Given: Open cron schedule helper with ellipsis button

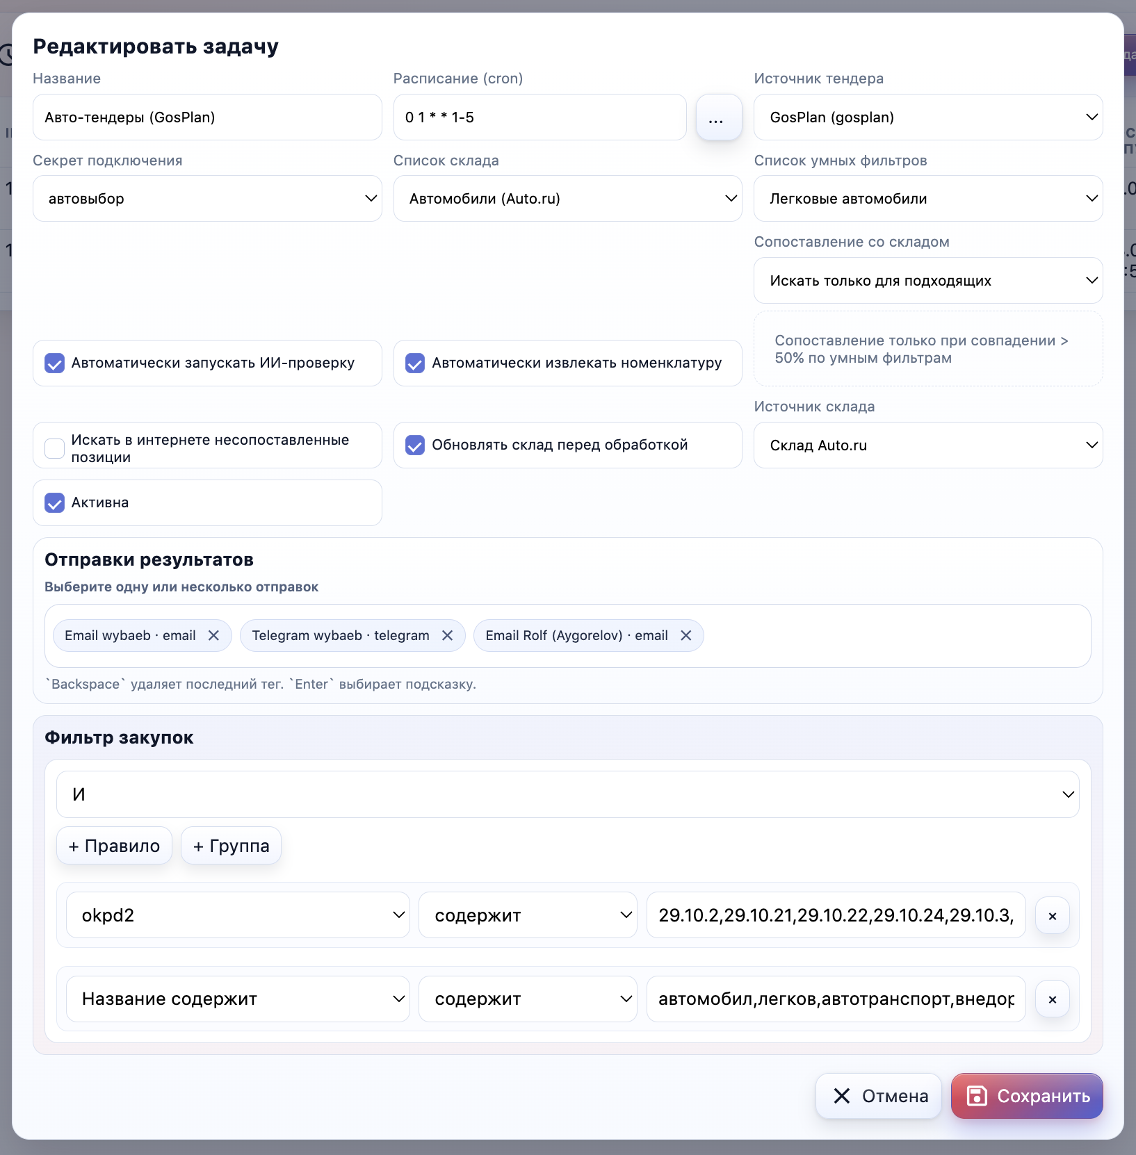Looking at the screenshot, I should [x=718, y=117].
